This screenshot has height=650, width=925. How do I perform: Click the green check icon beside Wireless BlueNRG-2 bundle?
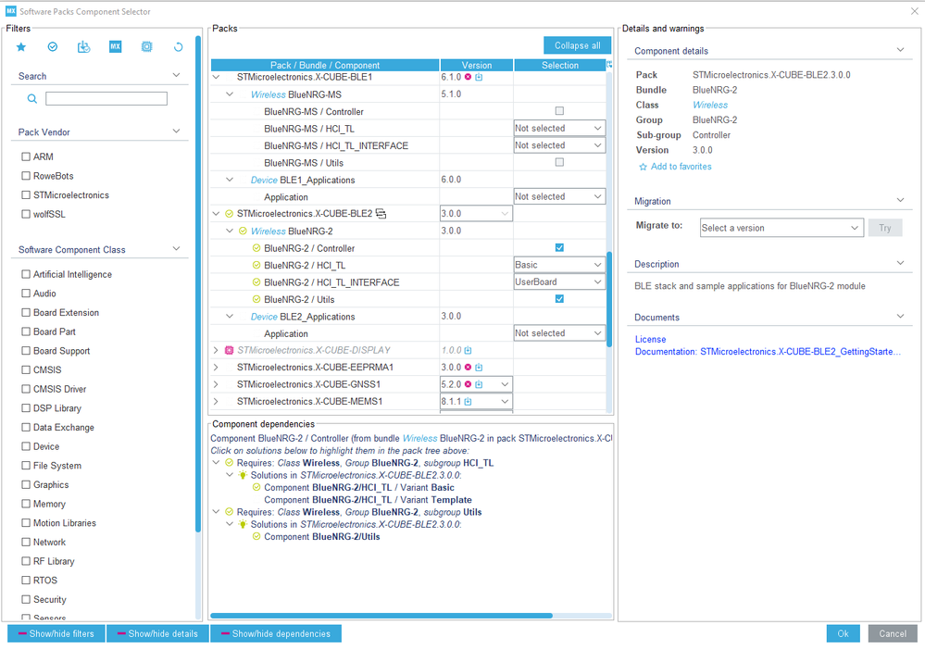pos(243,231)
